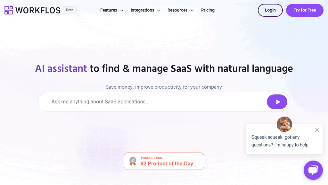Open the '#2 Product of the Day' link
328x185 pixels.
(167, 163)
